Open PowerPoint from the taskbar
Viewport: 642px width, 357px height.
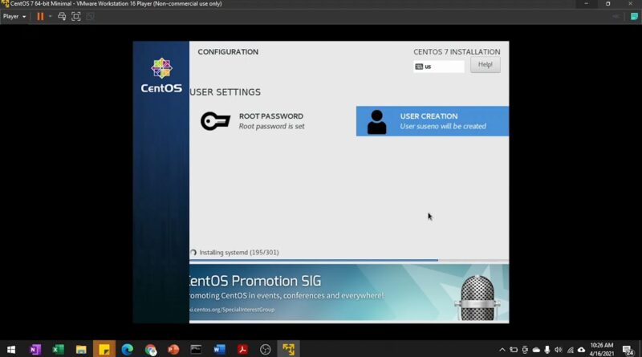[x=173, y=349]
